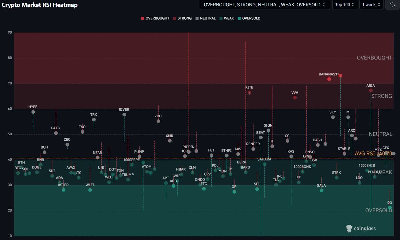Screen dimensions: 400x240
Task: Select the ARIA data point dot
Action: [371, 90]
